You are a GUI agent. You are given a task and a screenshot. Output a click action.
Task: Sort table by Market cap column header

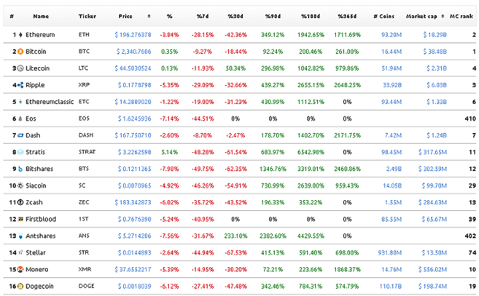(x=422, y=16)
